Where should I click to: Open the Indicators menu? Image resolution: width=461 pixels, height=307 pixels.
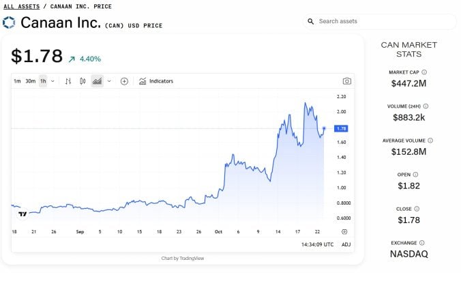pos(155,81)
